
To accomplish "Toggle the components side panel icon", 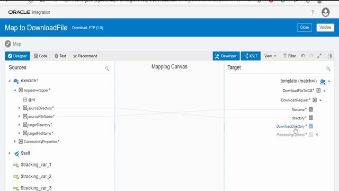I will pos(329,56).
